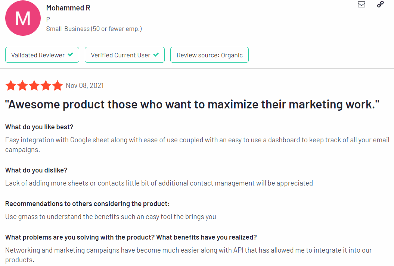This screenshot has width=394, height=266.
Task: Click the Small-Business company size text
Action: [x=94, y=29]
